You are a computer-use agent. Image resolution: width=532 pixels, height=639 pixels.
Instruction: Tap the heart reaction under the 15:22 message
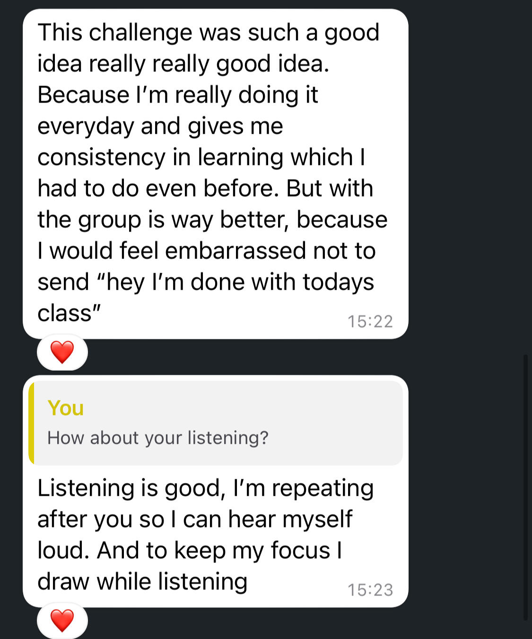[62, 352]
